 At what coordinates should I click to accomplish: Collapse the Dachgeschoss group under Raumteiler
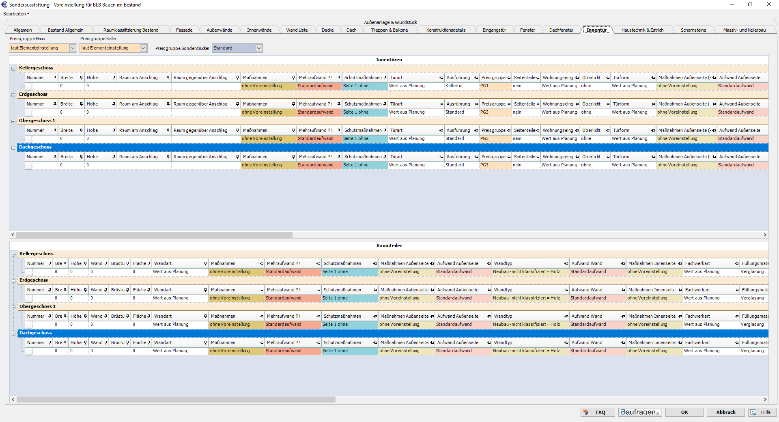13,334
